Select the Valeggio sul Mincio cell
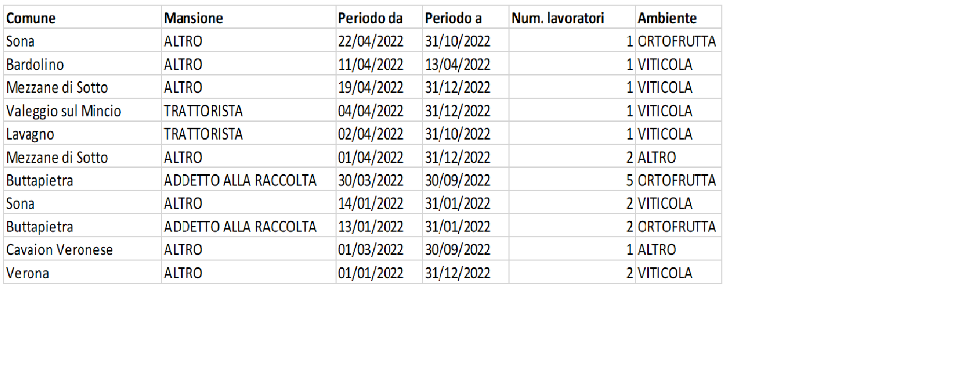This screenshot has height=380, width=974. click(82, 111)
